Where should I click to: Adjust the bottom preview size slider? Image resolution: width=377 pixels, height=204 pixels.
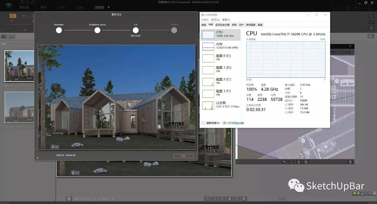coord(276,199)
